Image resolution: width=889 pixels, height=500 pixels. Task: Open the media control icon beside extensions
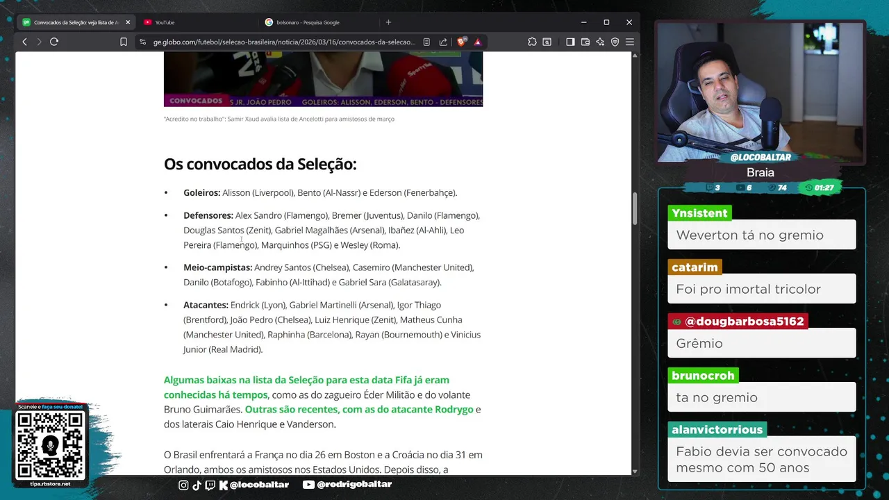coord(547,42)
